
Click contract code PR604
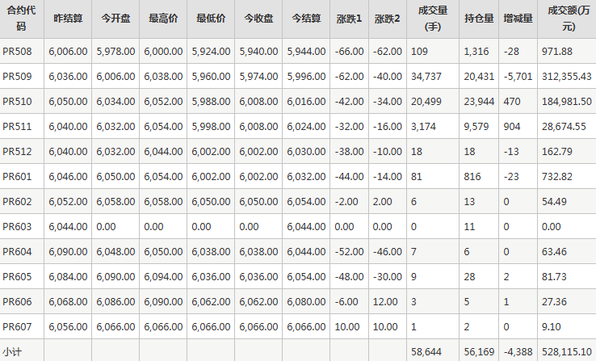click(17, 252)
